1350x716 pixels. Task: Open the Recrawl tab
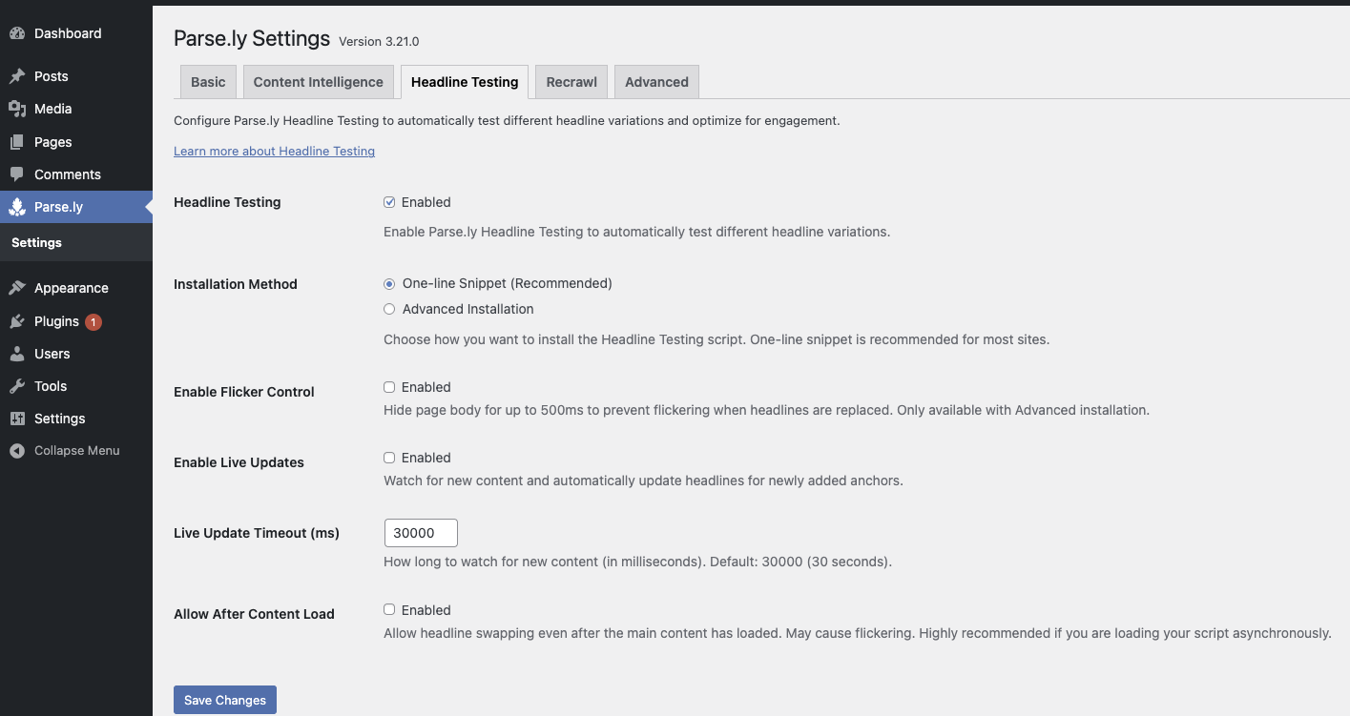571,82
